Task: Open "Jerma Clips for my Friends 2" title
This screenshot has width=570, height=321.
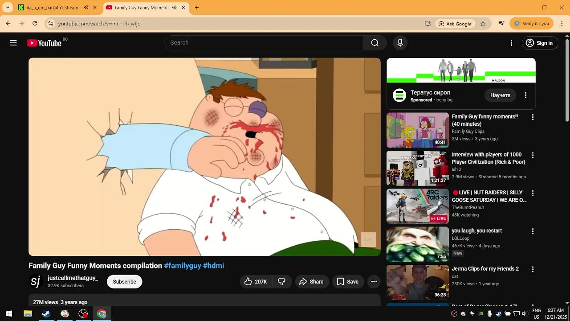Action: [485, 269]
